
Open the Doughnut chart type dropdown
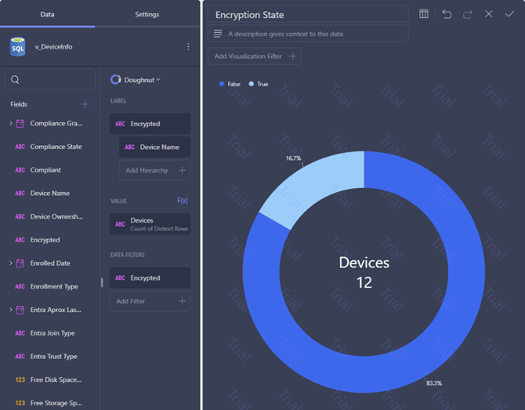(136, 80)
